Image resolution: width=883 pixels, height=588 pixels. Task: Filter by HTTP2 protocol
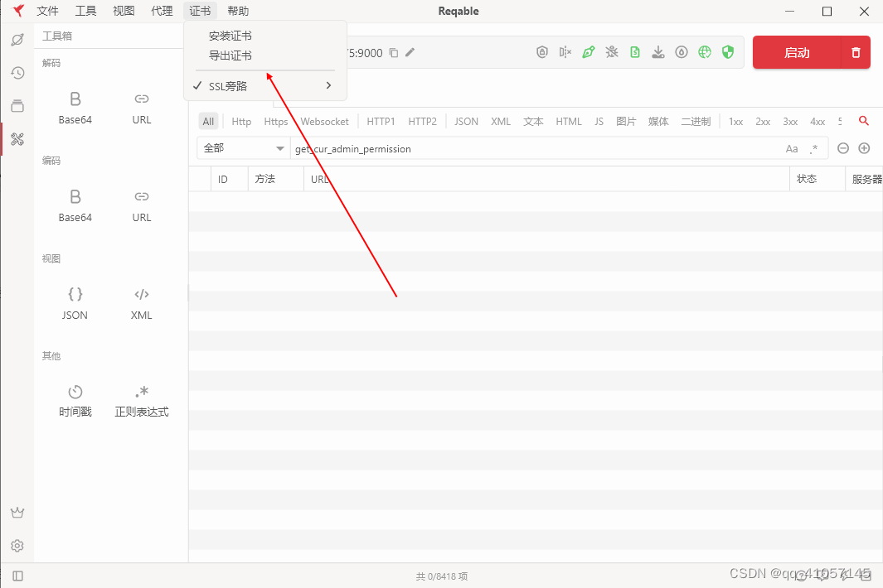pos(422,121)
